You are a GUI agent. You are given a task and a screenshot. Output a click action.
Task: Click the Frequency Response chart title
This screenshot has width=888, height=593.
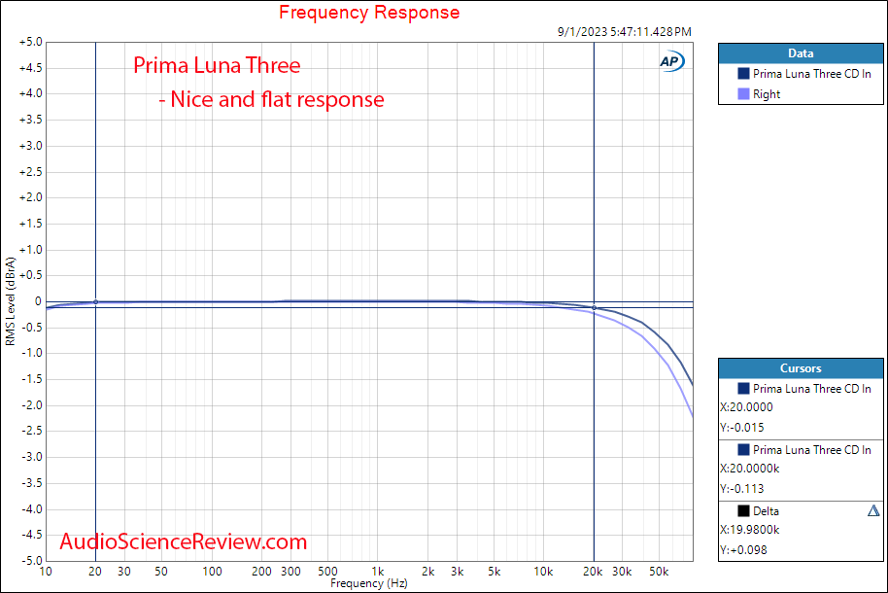point(369,12)
